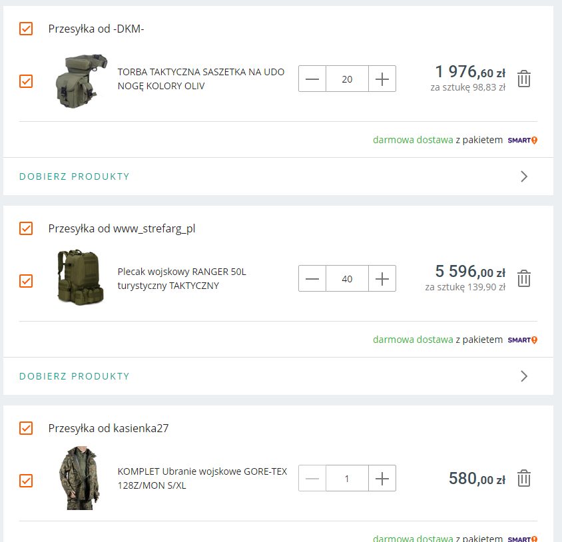Image resolution: width=562 pixels, height=542 pixels.
Task: Increase quantity of tactical leg bag
Action: click(x=382, y=79)
